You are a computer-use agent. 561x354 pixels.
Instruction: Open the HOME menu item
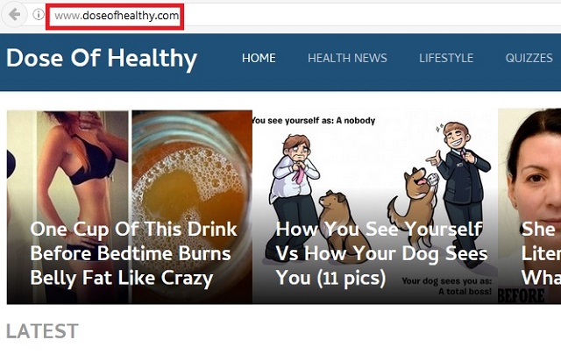click(259, 58)
